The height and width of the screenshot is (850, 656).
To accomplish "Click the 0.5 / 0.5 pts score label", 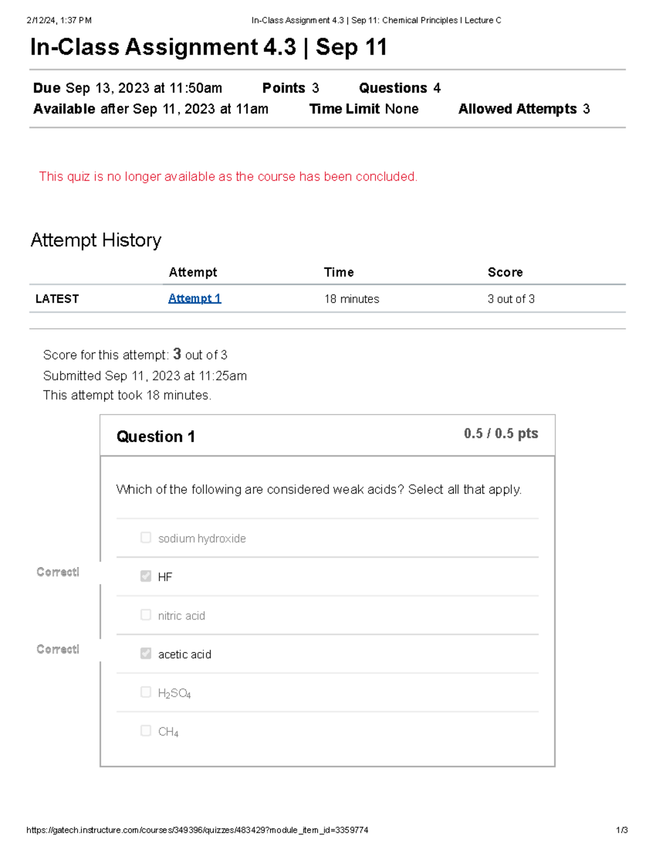I will (501, 433).
